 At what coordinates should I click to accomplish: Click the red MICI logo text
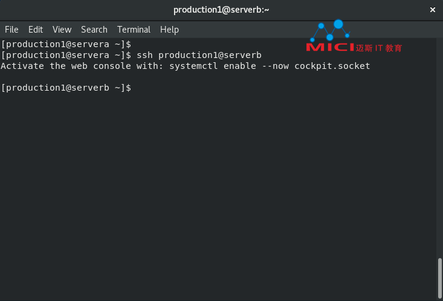click(330, 47)
